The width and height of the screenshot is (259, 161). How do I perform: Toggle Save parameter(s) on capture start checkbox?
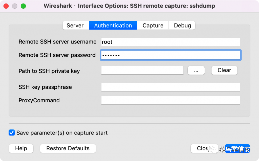[12, 133]
